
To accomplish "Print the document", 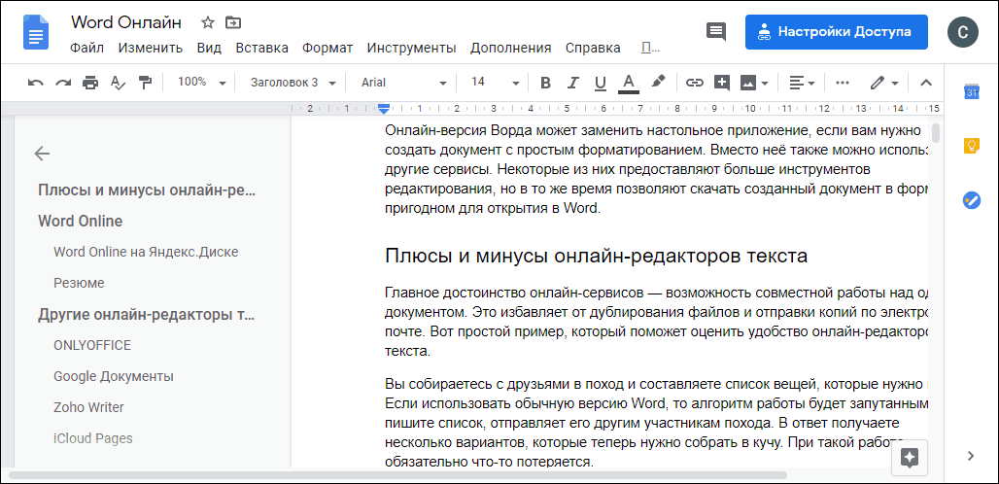I will coord(90,83).
